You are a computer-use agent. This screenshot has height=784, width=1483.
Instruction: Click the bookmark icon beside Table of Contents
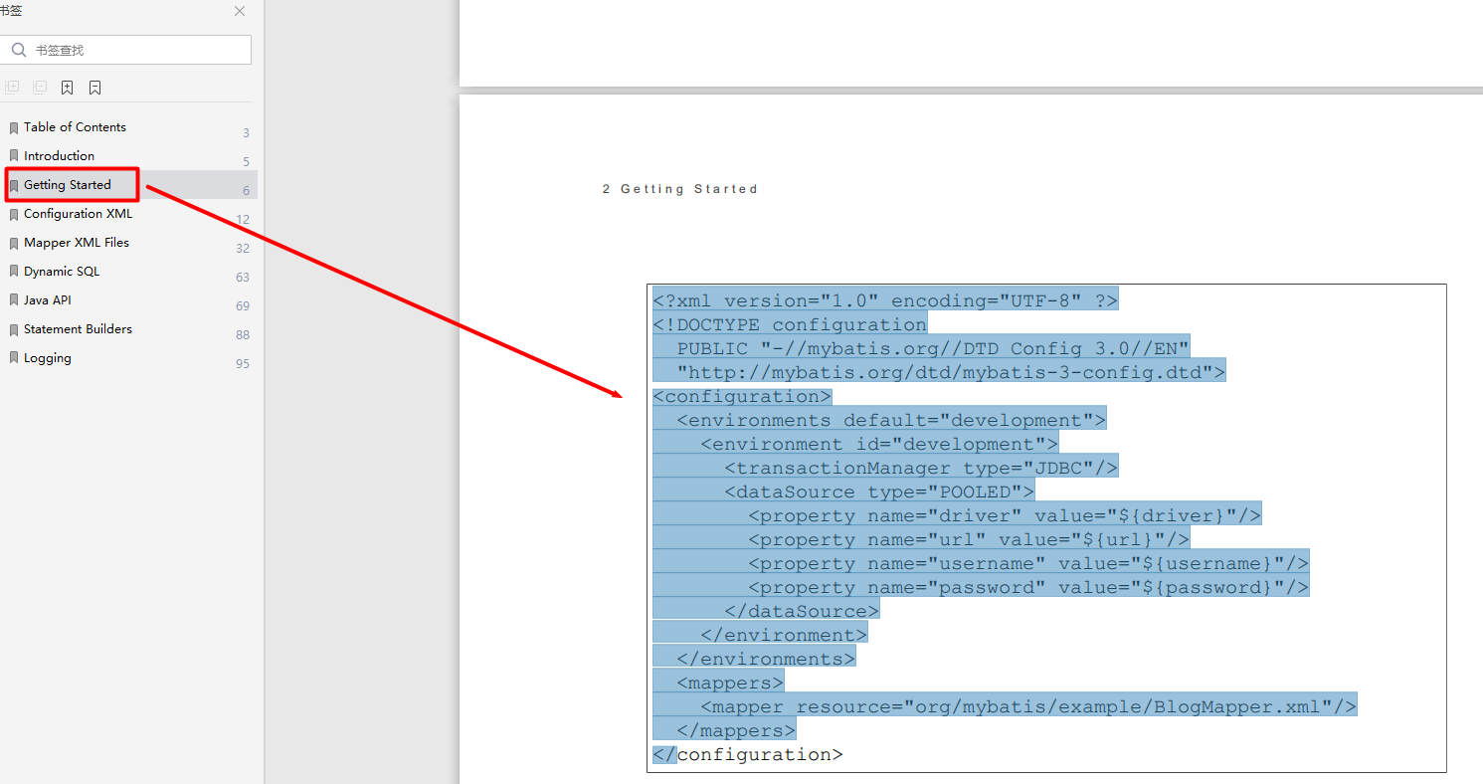click(14, 128)
